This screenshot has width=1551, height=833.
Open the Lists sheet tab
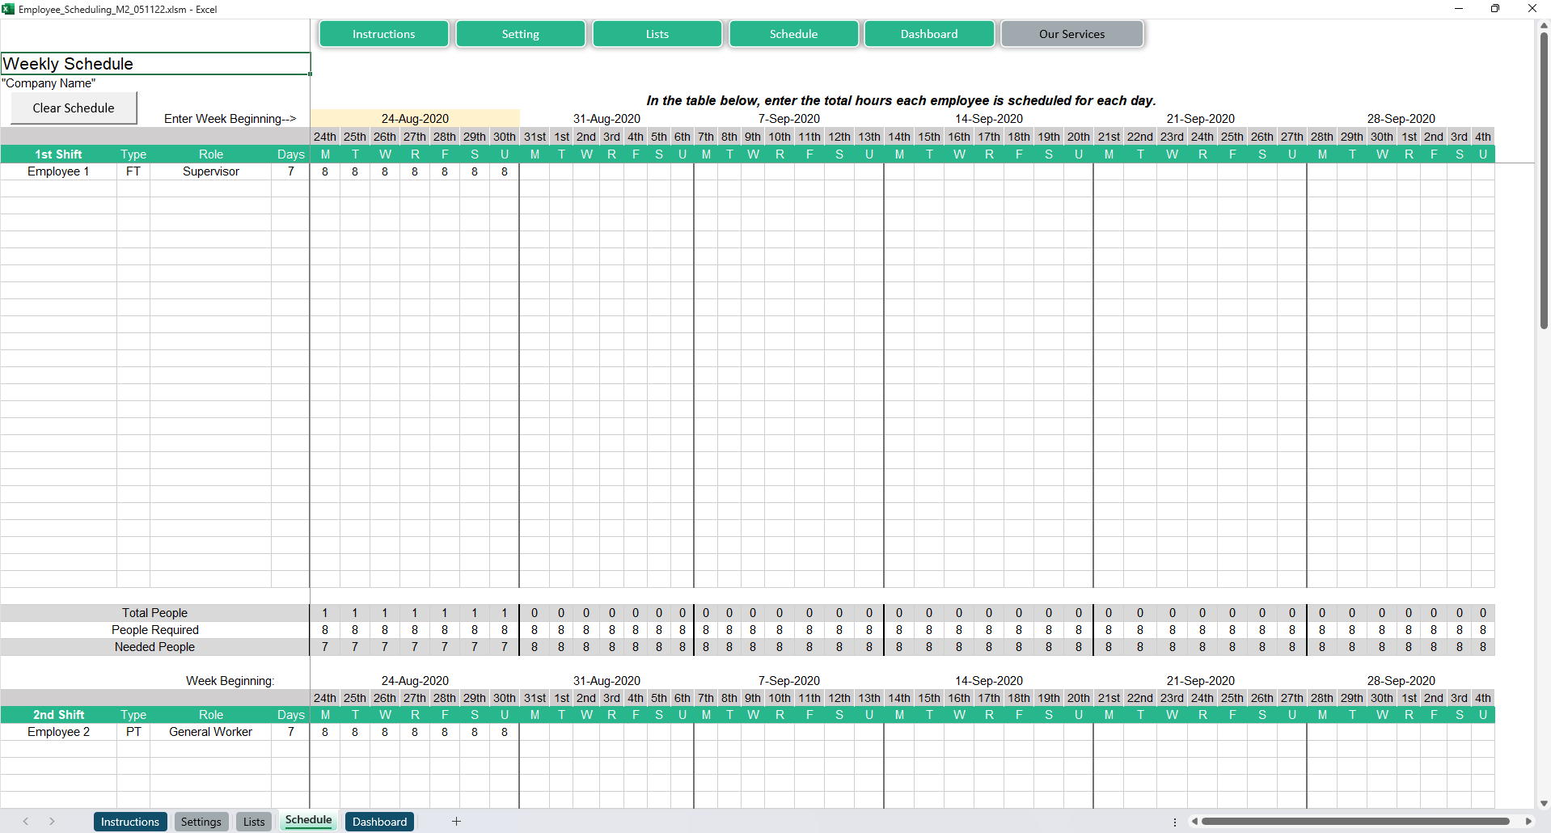pos(254,822)
